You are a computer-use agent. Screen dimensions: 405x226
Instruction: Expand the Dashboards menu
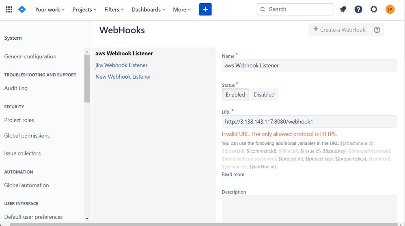click(149, 10)
